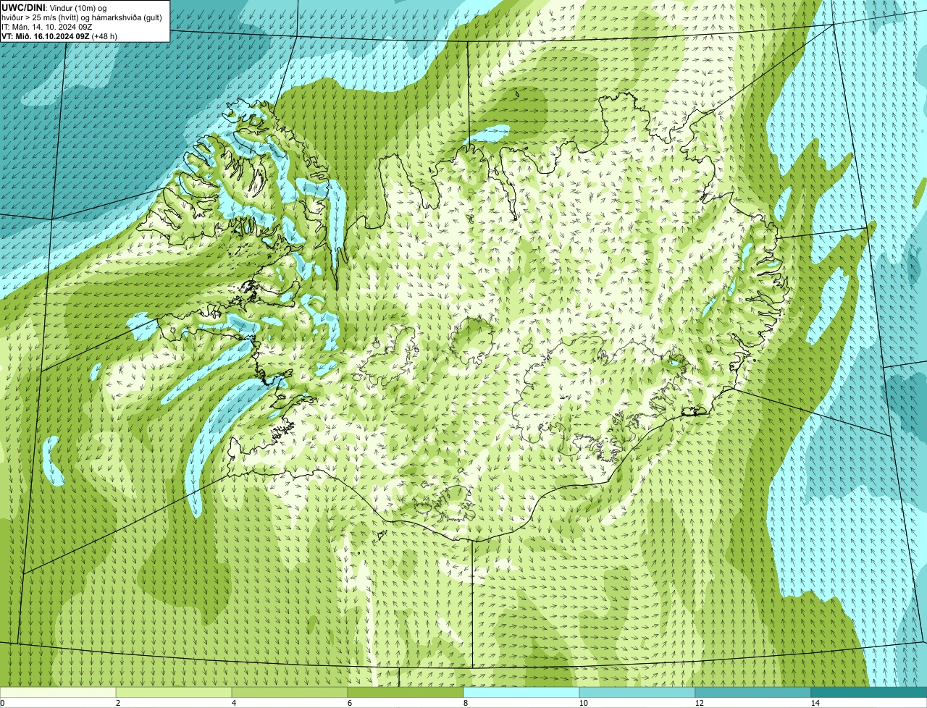Viewport: 927px width, 708px height.
Task: Click the medium green 4–6 m/s legend swatch
Action: 290,692
